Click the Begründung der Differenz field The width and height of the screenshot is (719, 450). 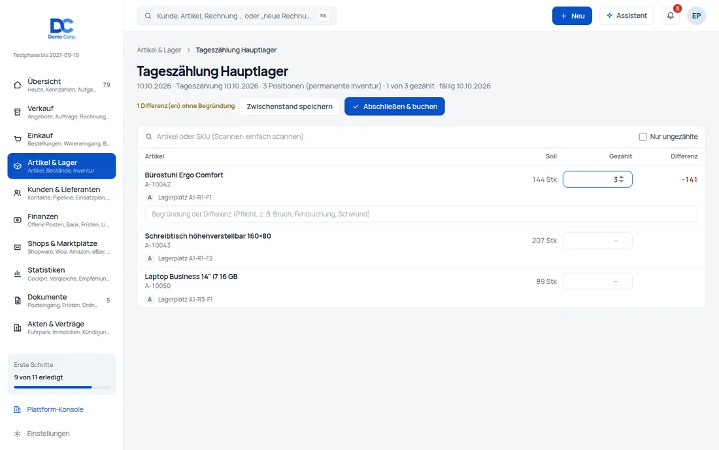(421, 215)
